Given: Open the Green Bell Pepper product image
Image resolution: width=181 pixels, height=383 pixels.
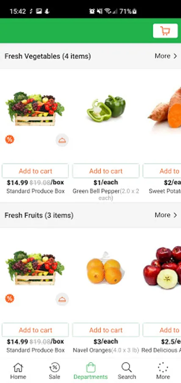Looking at the screenshot, I should click(x=106, y=109).
